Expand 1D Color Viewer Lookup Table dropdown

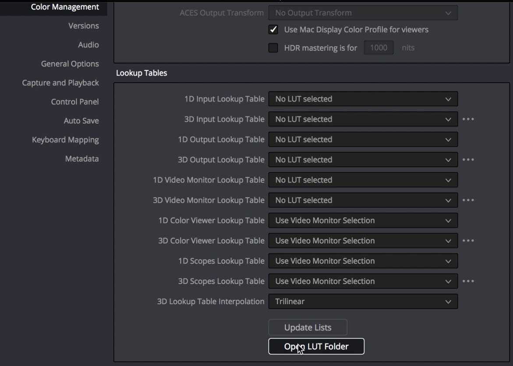(363, 221)
